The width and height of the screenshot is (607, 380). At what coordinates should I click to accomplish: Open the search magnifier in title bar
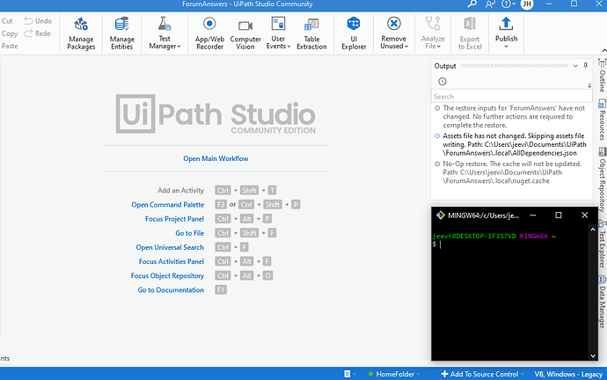(472, 4)
